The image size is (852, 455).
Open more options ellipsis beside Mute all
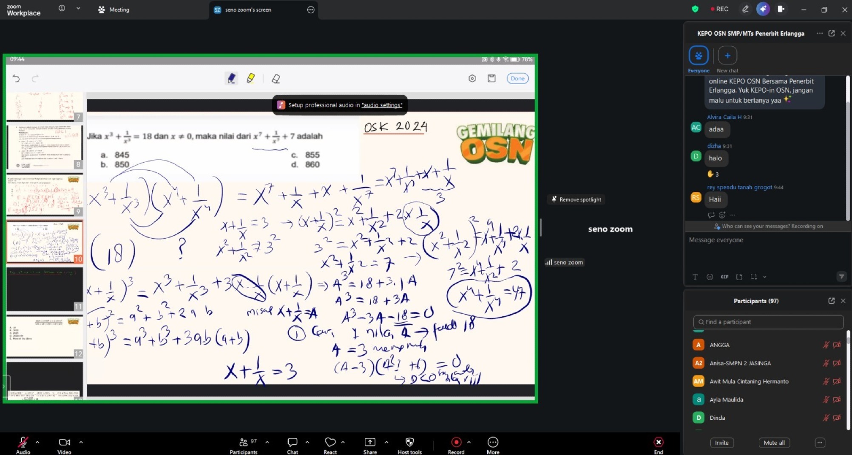coord(820,443)
